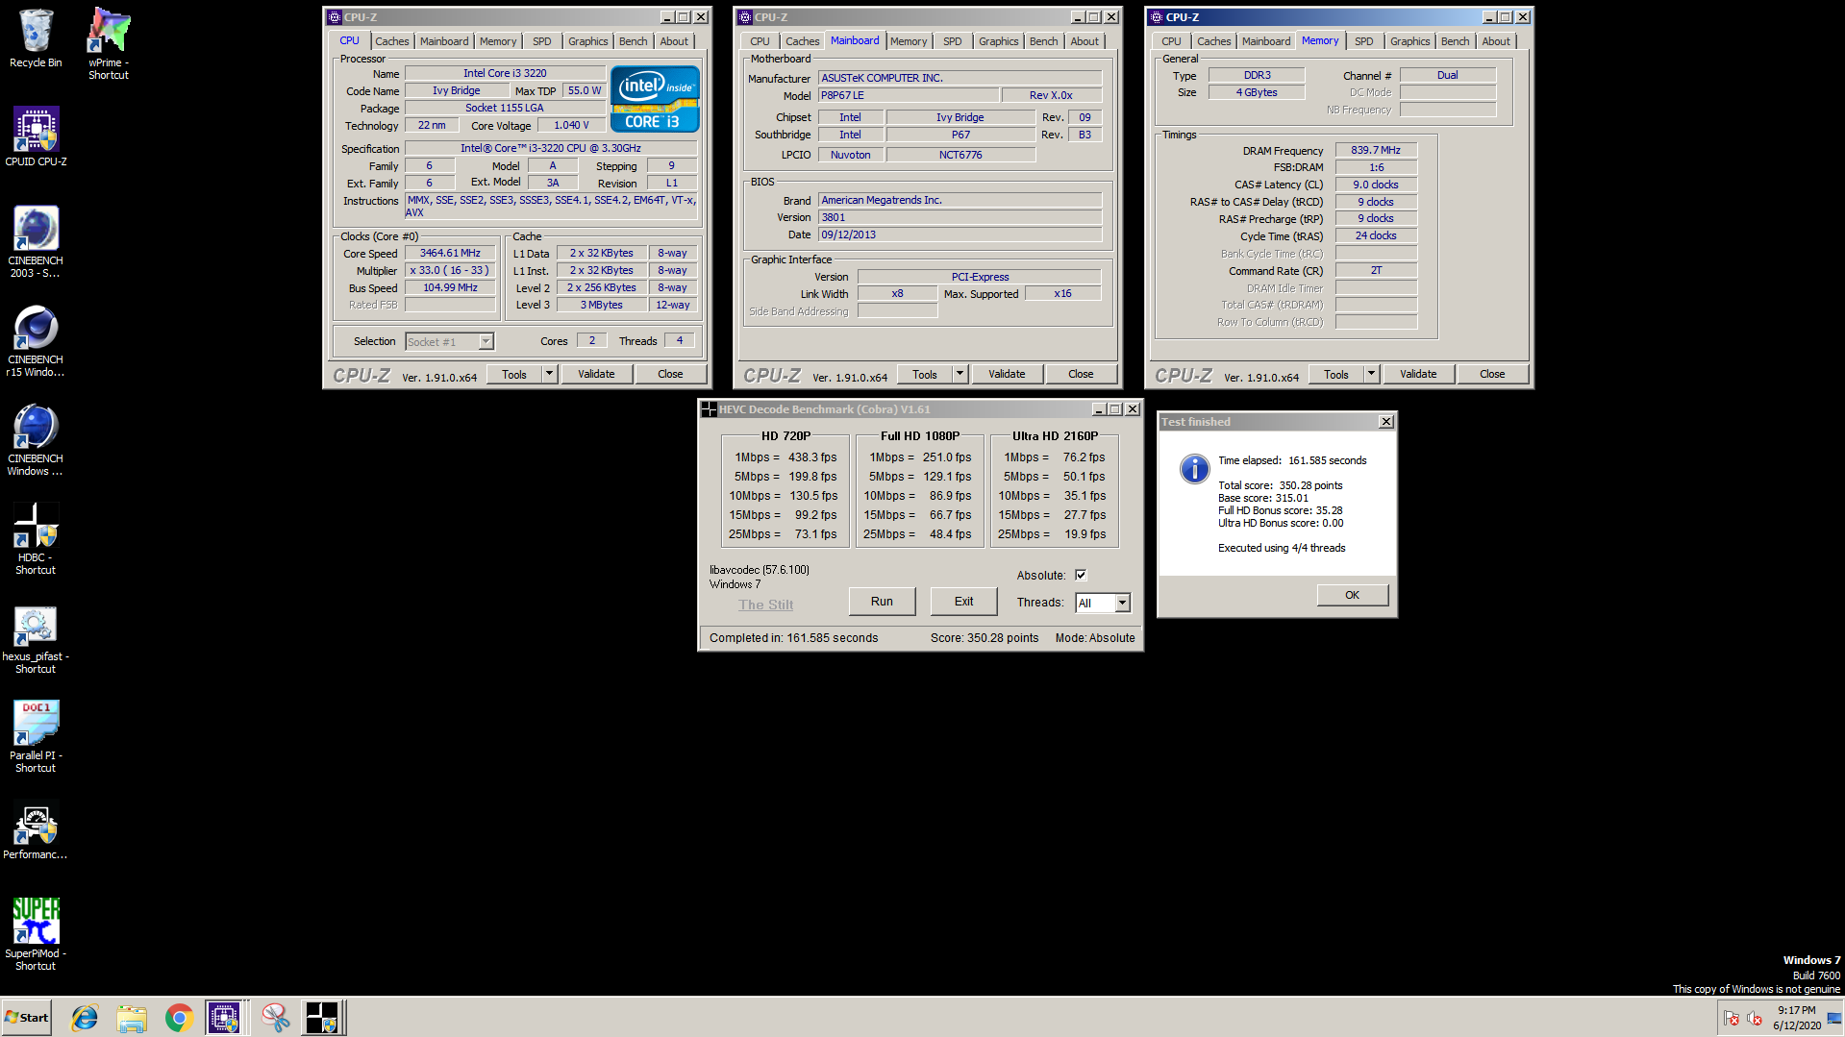Open the CINEBENCH 2003 desktop icon
This screenshot has height=1037, width=1845.
[x=36, y=242]
